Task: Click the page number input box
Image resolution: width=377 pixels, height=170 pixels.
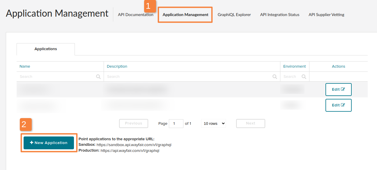Action: [x=176, y=123]
